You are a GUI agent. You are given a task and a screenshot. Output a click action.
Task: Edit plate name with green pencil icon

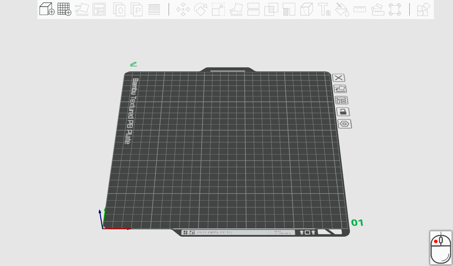(133, 64)
